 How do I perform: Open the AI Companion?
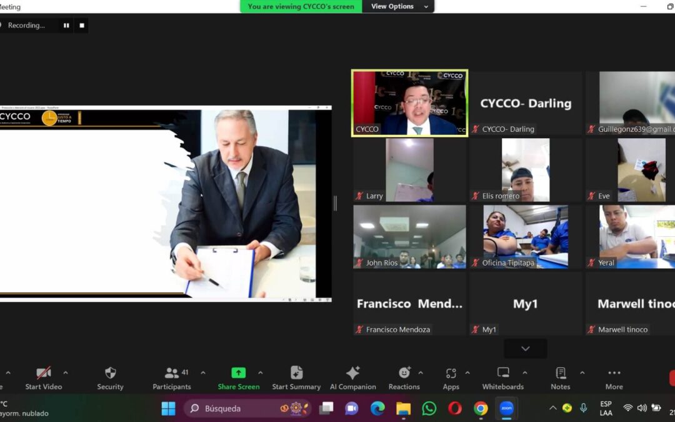coord(352,378)
